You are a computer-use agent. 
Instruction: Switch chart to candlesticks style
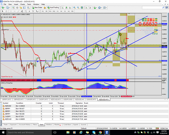pyautogui.click(x=67, y=8)
